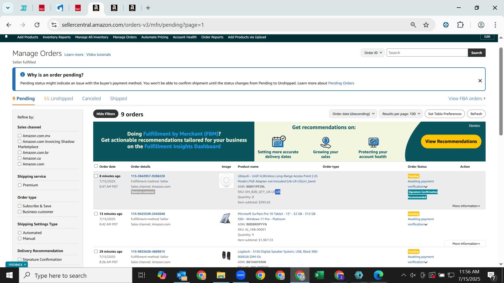This screenshot has height=283, width=504.
Task: Expand More information for Surface Pro order
Action: 466,244
